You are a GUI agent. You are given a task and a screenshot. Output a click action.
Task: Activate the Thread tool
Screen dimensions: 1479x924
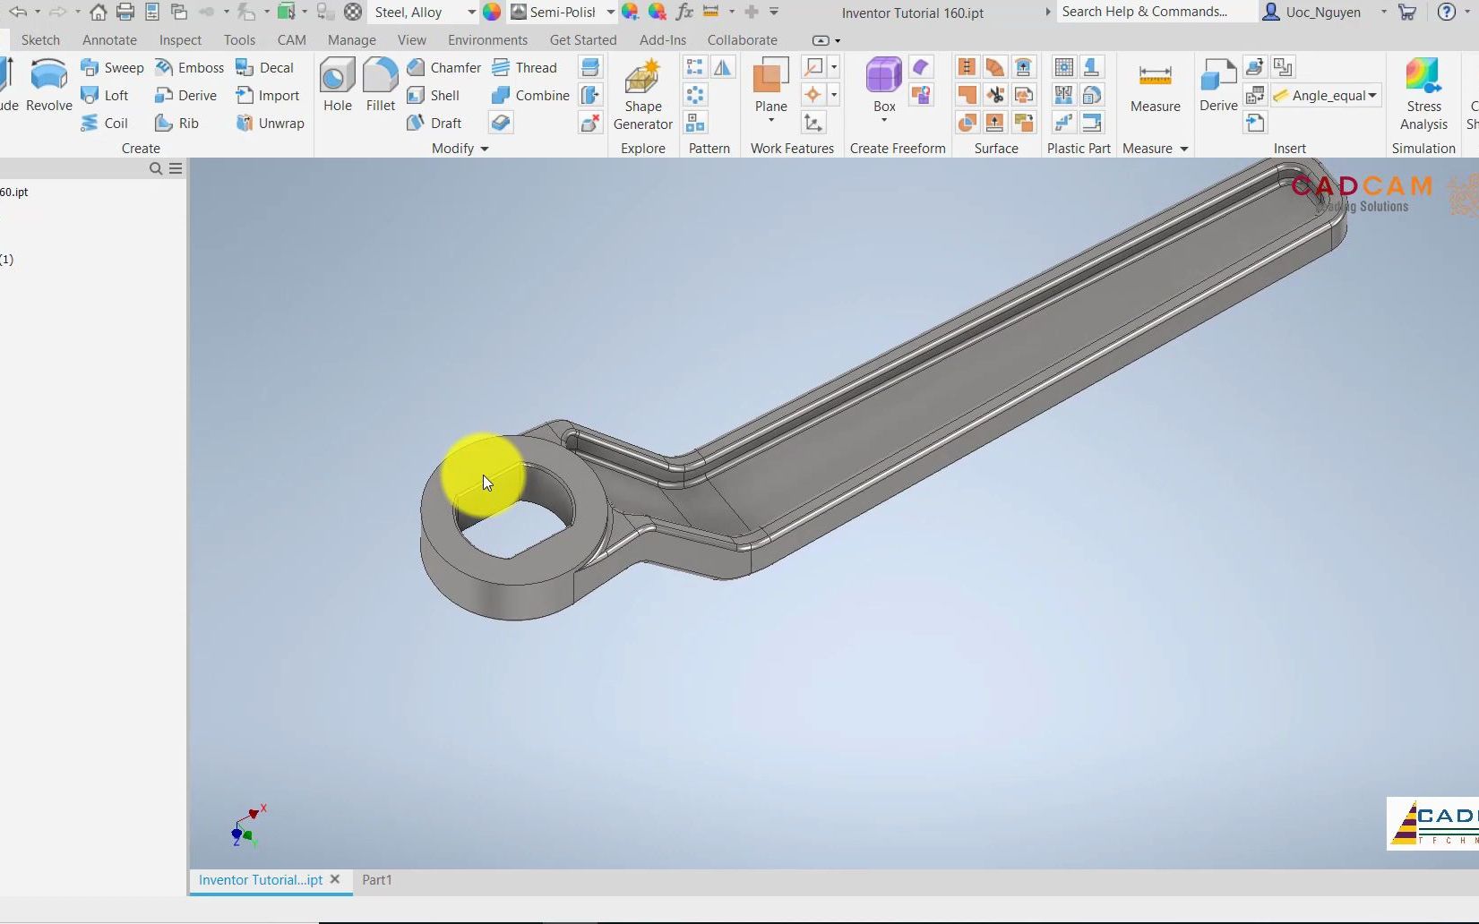527,67
